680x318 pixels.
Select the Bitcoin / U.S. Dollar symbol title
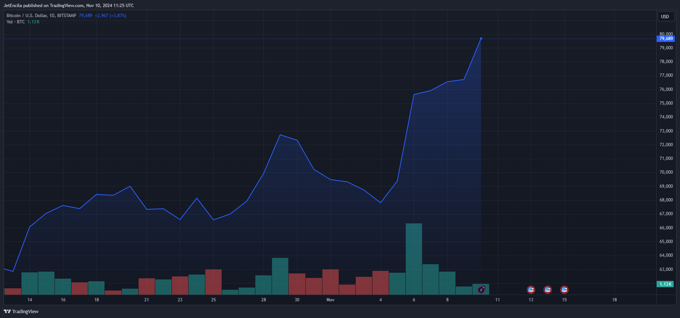[41, 16]
